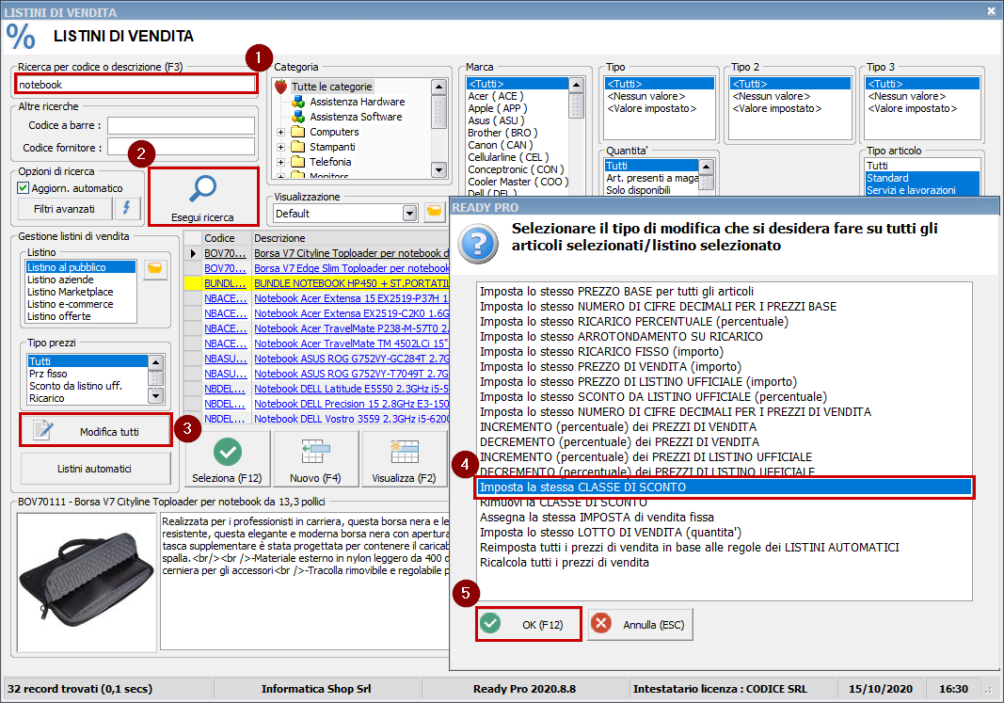This screenshot has width=1004, height=703.
Task: Click the Codice fornitore input field
Action: (182, 147)
